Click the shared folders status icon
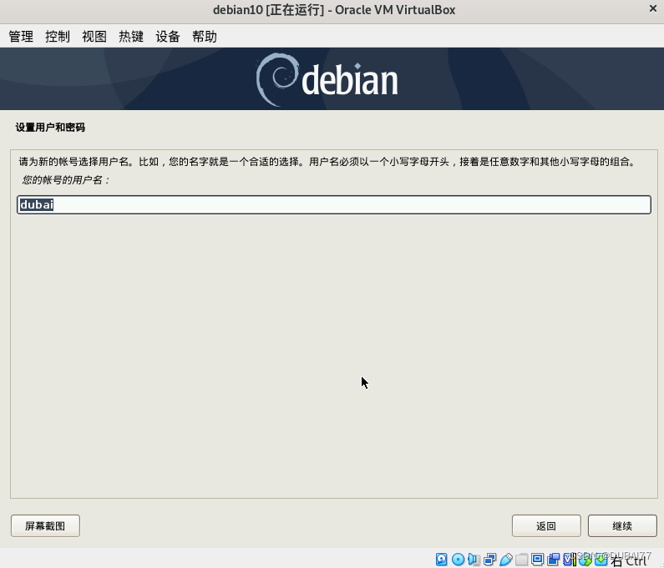The height and width of the screenshot is (568, 664). (522, 559)
